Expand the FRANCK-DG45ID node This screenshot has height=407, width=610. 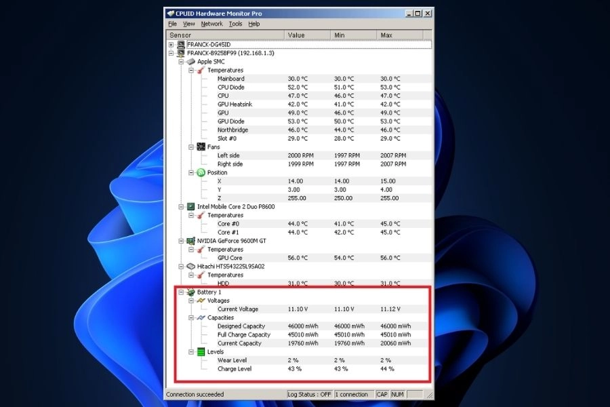tap(171, 45)
